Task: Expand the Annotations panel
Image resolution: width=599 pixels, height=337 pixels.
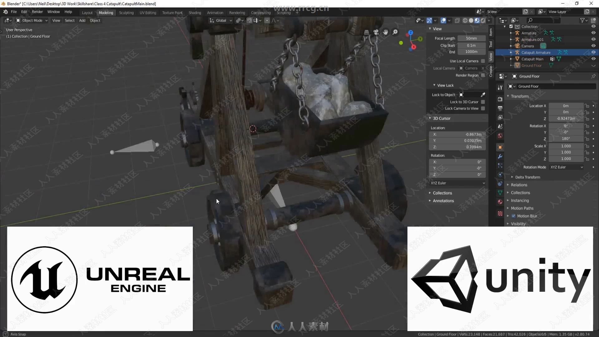Action: (443, 201)
